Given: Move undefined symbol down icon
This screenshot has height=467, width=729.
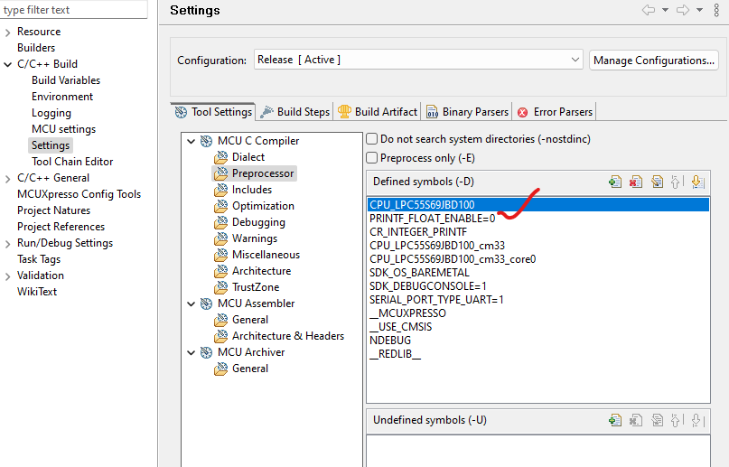Looking at the screenshot, I should pos(696,420).
